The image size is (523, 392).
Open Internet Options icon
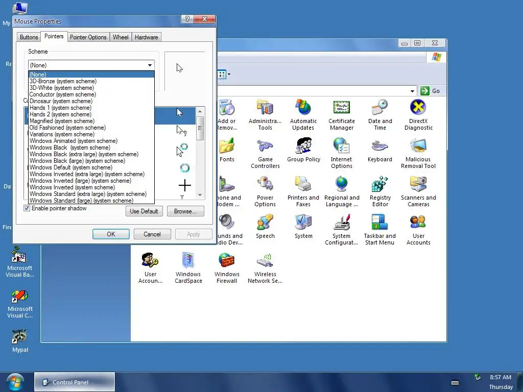[342, 153]
